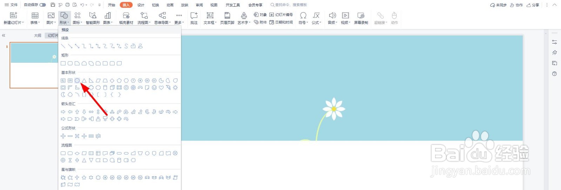Open the 开发工具 developer tools tab

(x=233, y=5)
